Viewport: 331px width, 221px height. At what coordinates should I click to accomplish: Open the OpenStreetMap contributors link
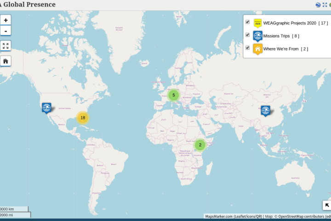click(301, 216)
